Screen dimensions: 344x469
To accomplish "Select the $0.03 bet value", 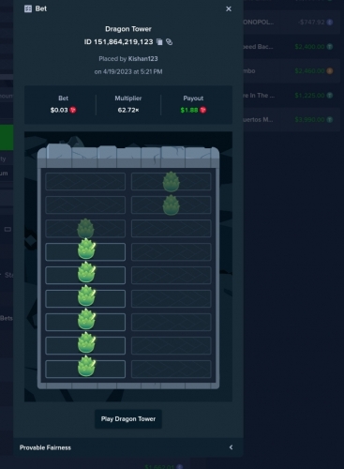I will tap(59, 110).
